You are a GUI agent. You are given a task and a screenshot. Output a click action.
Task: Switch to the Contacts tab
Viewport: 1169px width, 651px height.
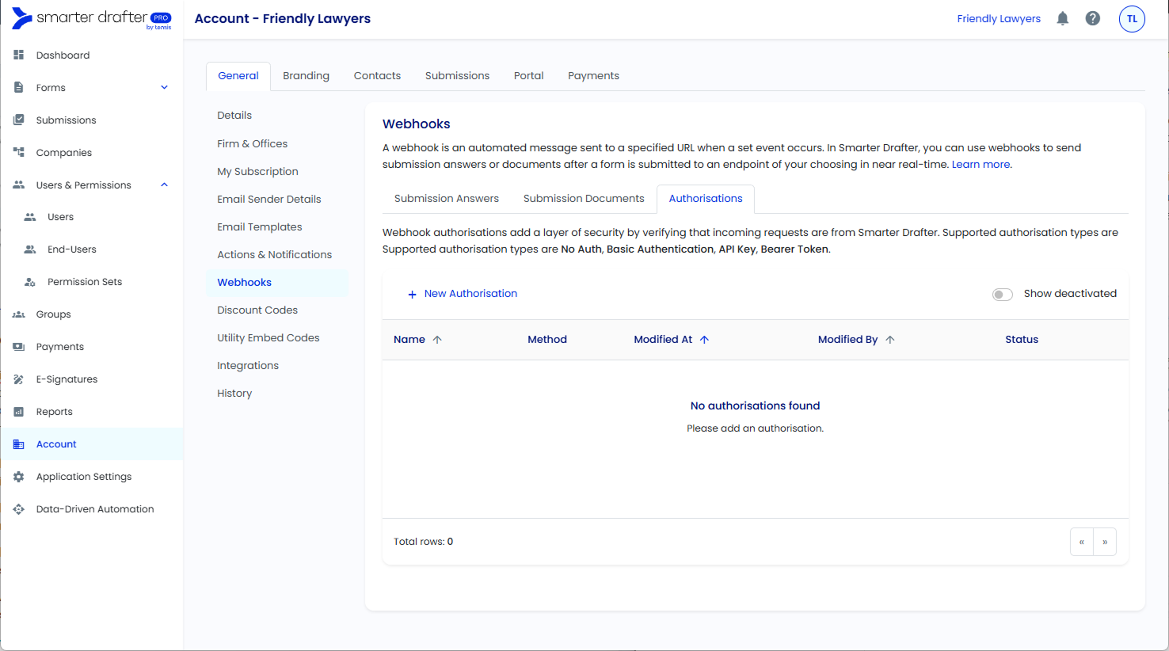pyautogui.click(x=377, y=76)
